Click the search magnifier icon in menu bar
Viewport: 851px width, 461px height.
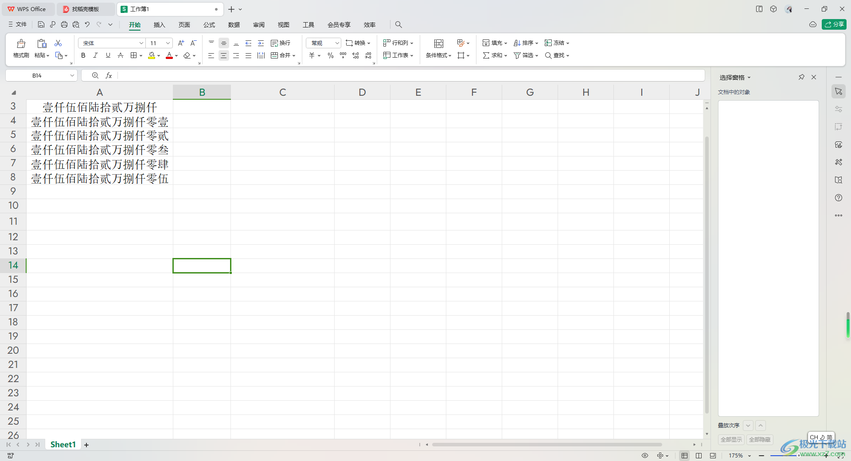[x=398, y=25]
